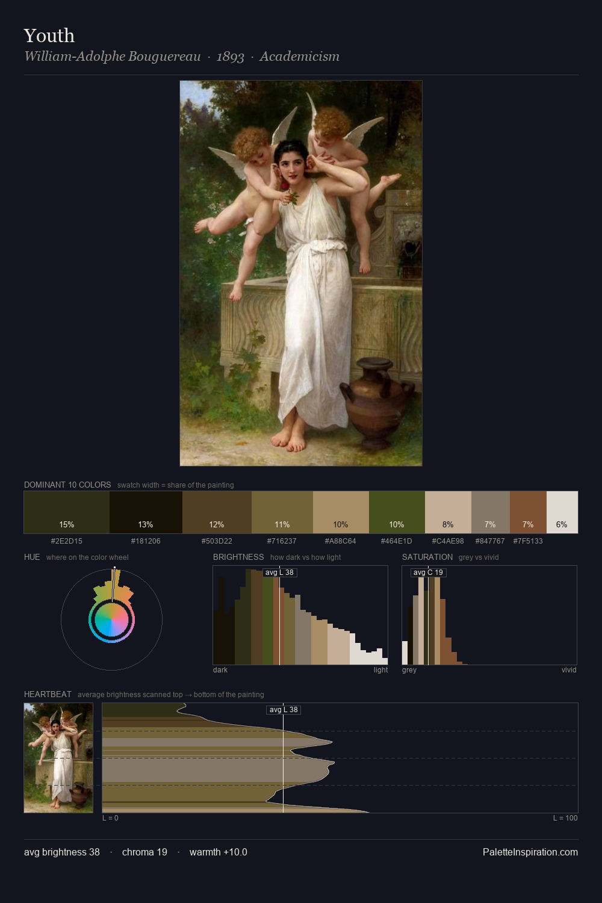Click hex code #464E1D text

coord(397,541)
